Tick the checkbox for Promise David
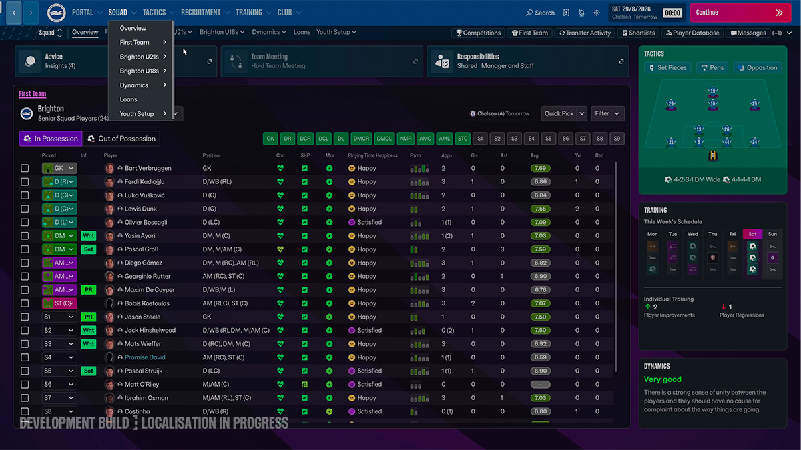 click(x=25, y=357)
